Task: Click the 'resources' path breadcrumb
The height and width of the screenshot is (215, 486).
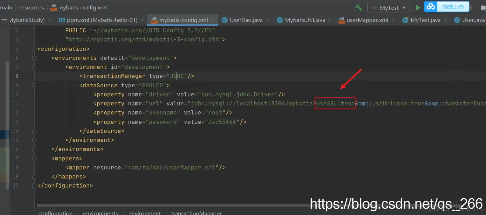Action: [x=31, y=7]
